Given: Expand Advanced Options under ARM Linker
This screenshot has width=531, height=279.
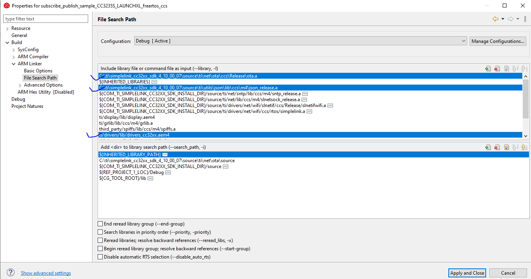Looking at the screenshot, I should (20, 85).
